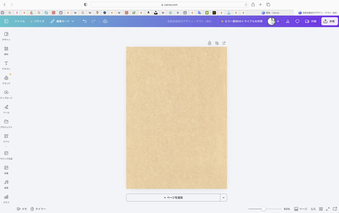This screenshot has height=213, width=339.
Task: Open the マジック生成 panel
Action: [6, 155]
